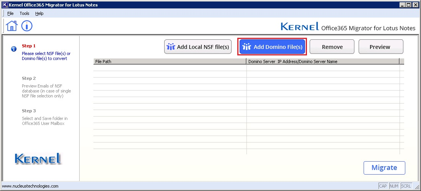Click the NUM indicator in status bar
This screenshot has height=191, width=421.
[394, 186]
